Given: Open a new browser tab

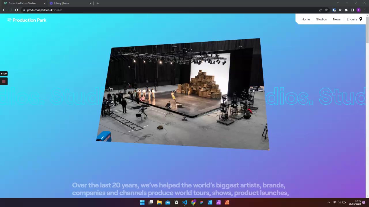Looking at the screenshot, I should 98,3.
